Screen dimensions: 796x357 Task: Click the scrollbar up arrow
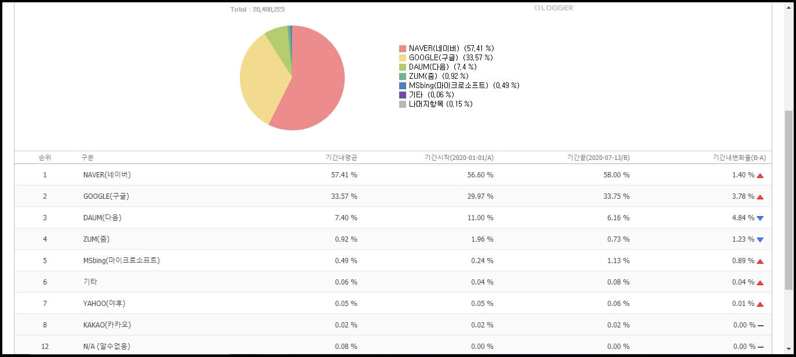788,8
